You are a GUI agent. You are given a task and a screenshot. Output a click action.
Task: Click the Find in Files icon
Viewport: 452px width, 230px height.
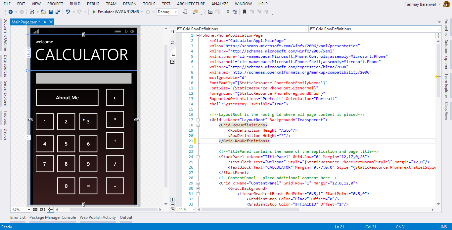(x=195, y=12)
